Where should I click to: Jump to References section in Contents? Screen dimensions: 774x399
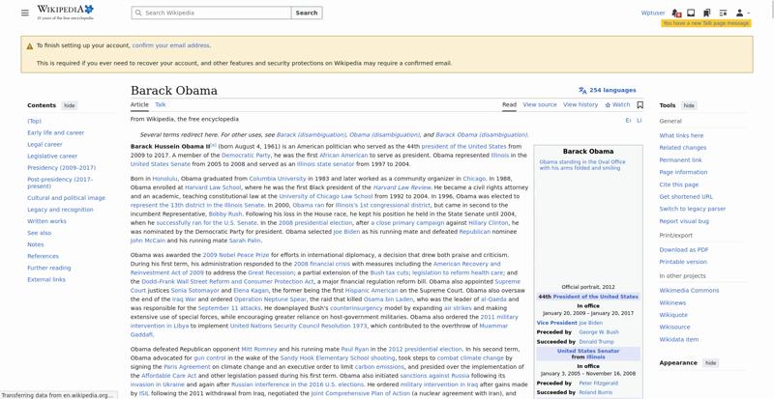pyautogui.click(x=43, y=256)
